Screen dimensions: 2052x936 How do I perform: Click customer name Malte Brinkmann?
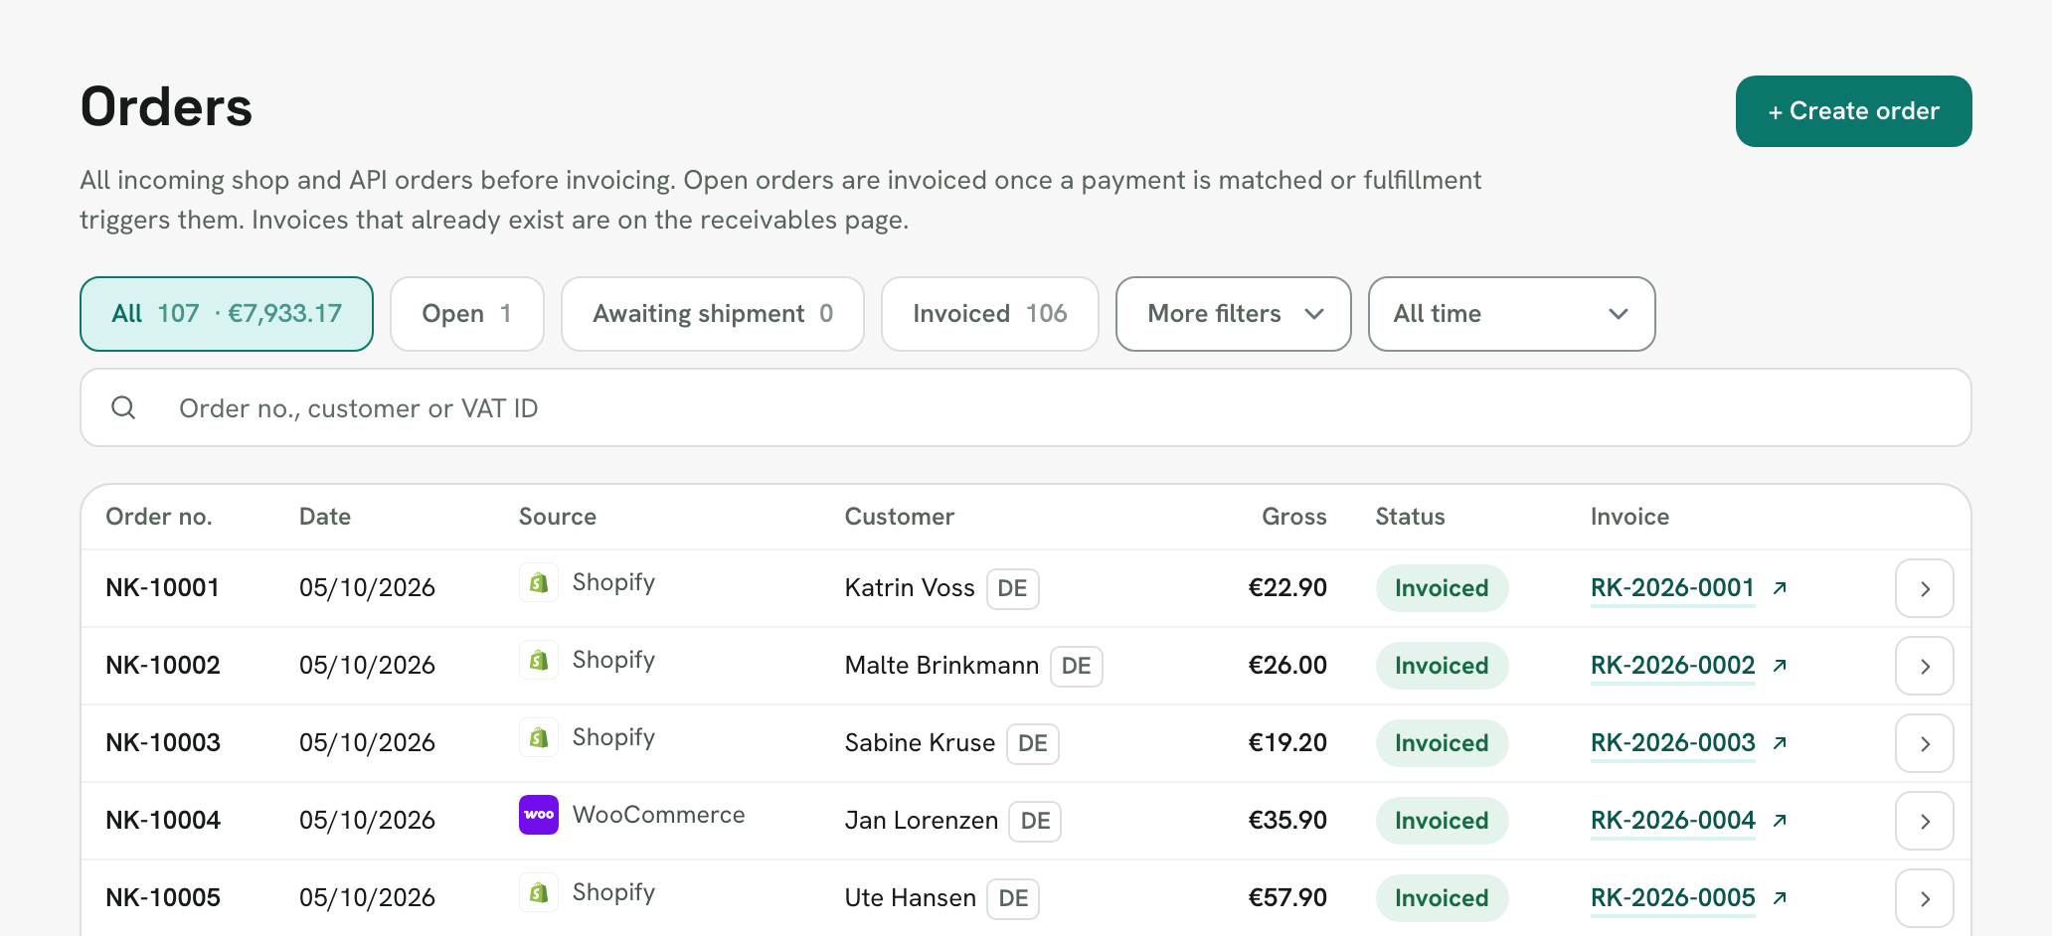click(941, 666)
